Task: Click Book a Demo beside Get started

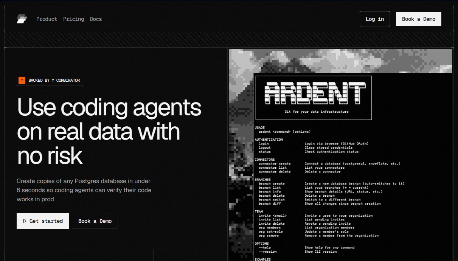Action: click(95, 221)
